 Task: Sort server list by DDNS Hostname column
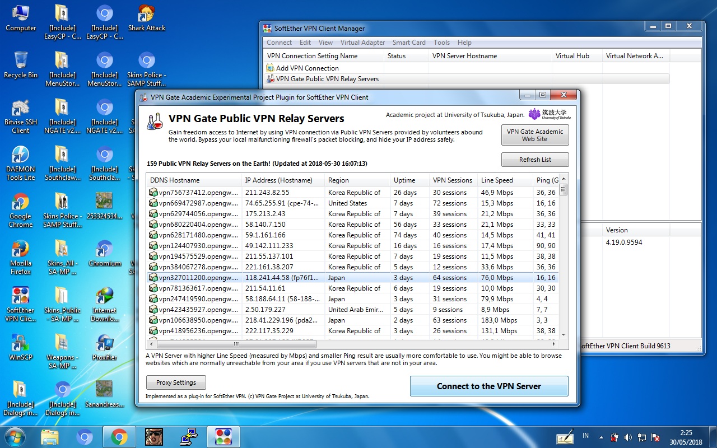tap(194, 180)
